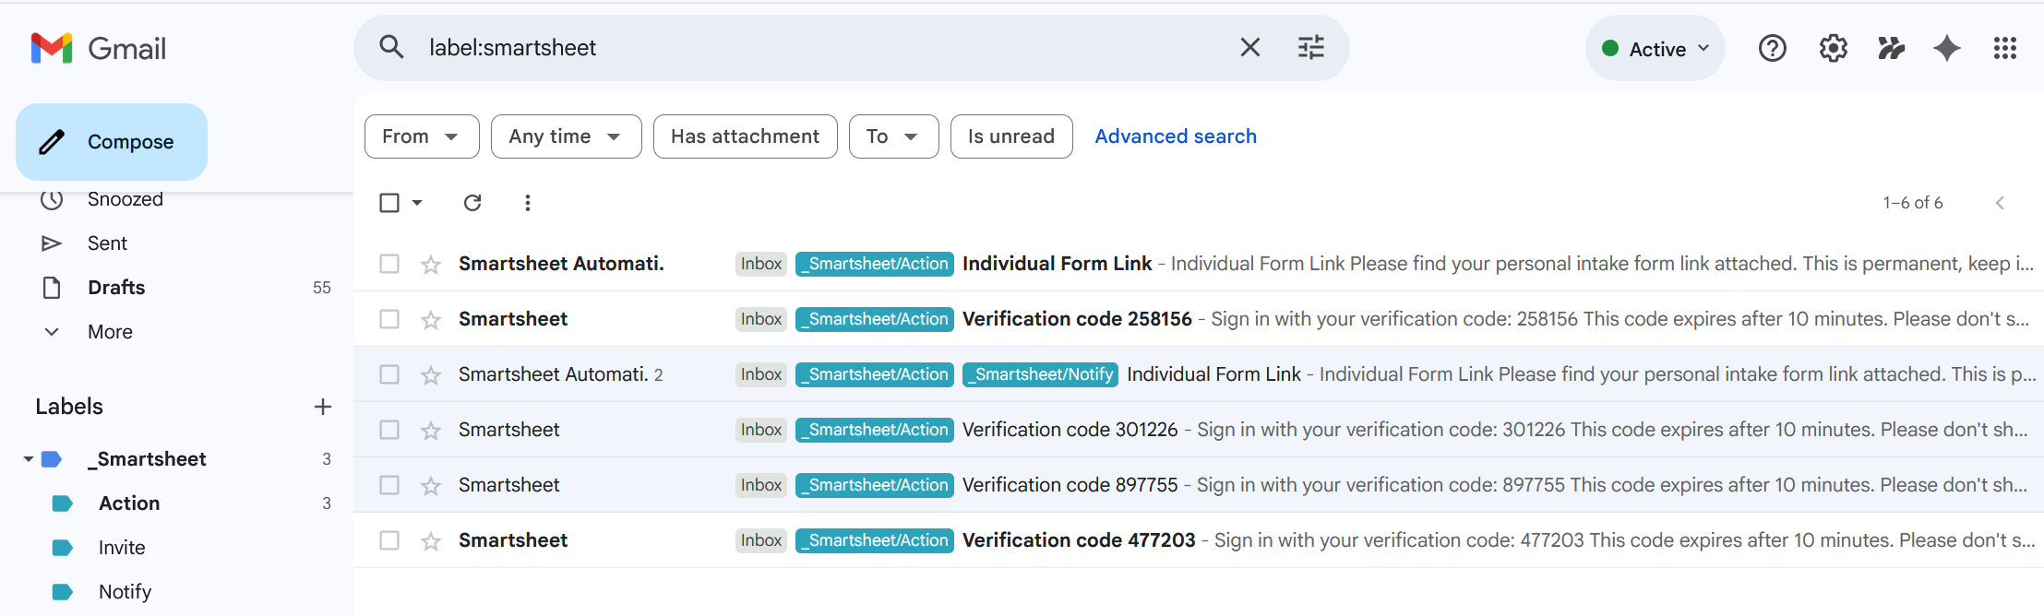Create new label with plus icon

(322, 407)
